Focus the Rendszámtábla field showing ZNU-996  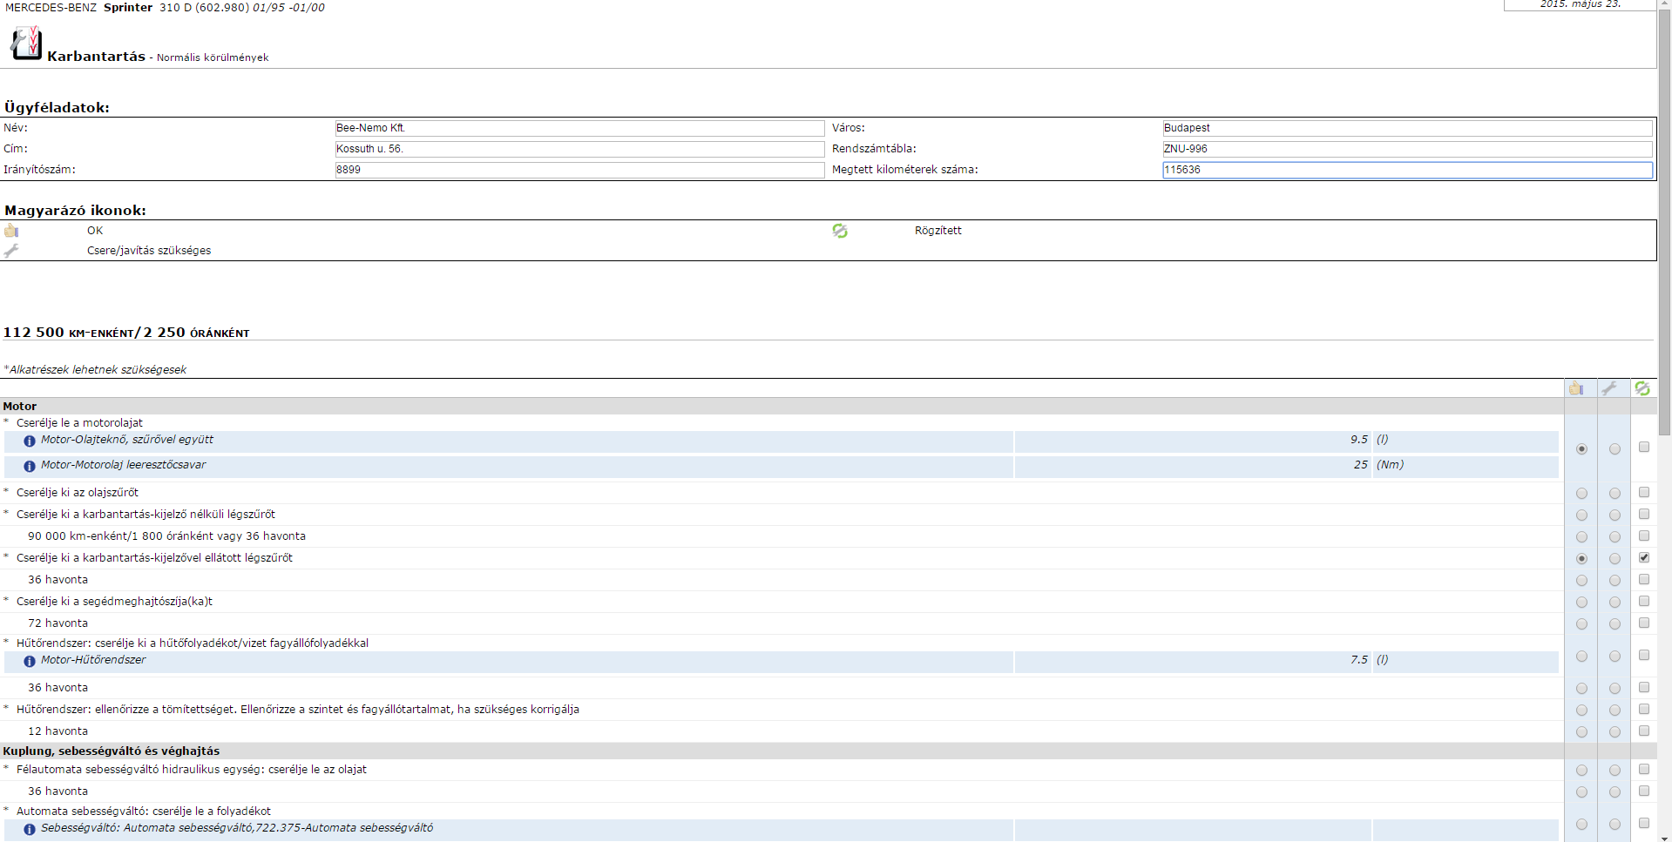click(1406, 149)
